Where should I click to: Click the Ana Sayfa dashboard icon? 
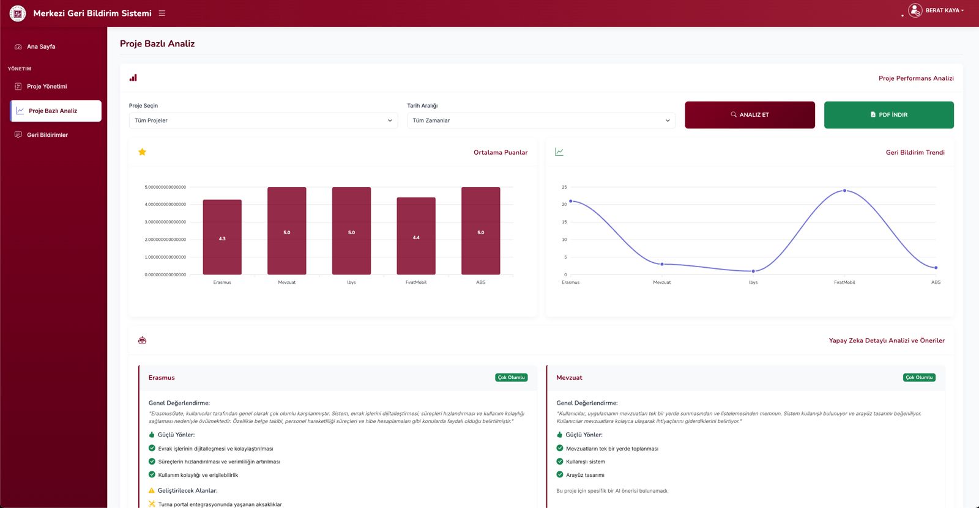click(x=18, y=46)
